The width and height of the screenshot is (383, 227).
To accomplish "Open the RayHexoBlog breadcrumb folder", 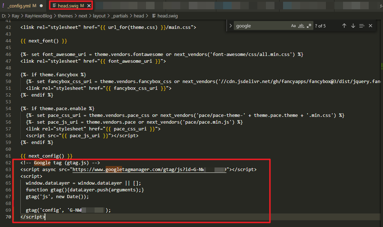I will pos(38,16).
